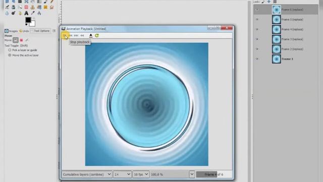Image resolution: width=323 pixels, height=182 pixels.
Task: Reset colors to default black and white
Action: 26,24
